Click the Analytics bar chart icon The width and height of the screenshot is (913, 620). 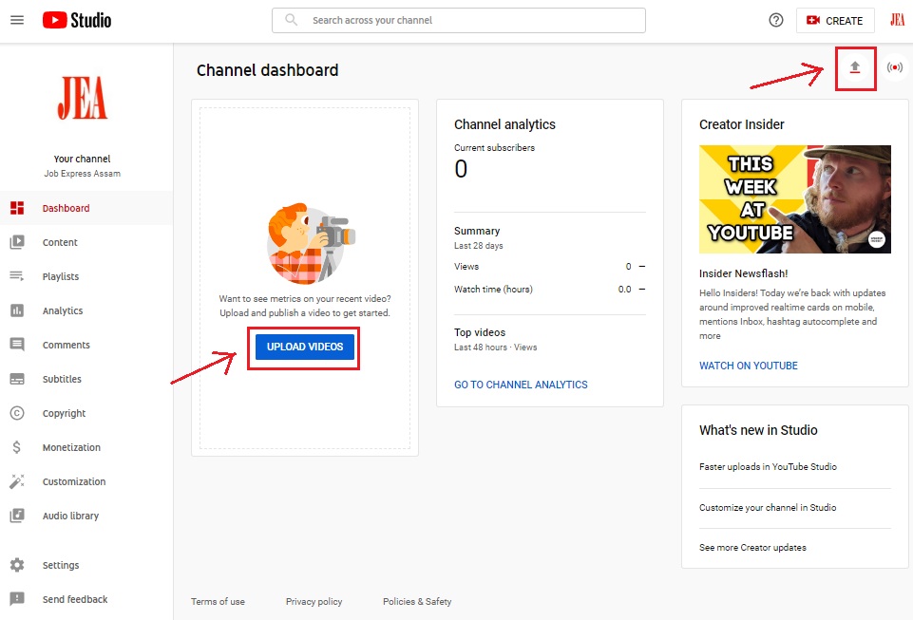[17, 310]
